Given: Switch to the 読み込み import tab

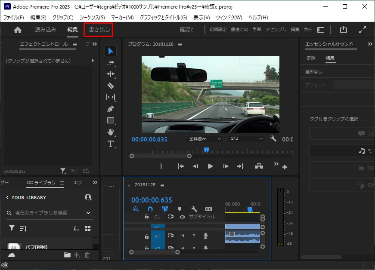Looking at the screenshot, I should click(46, 30).
